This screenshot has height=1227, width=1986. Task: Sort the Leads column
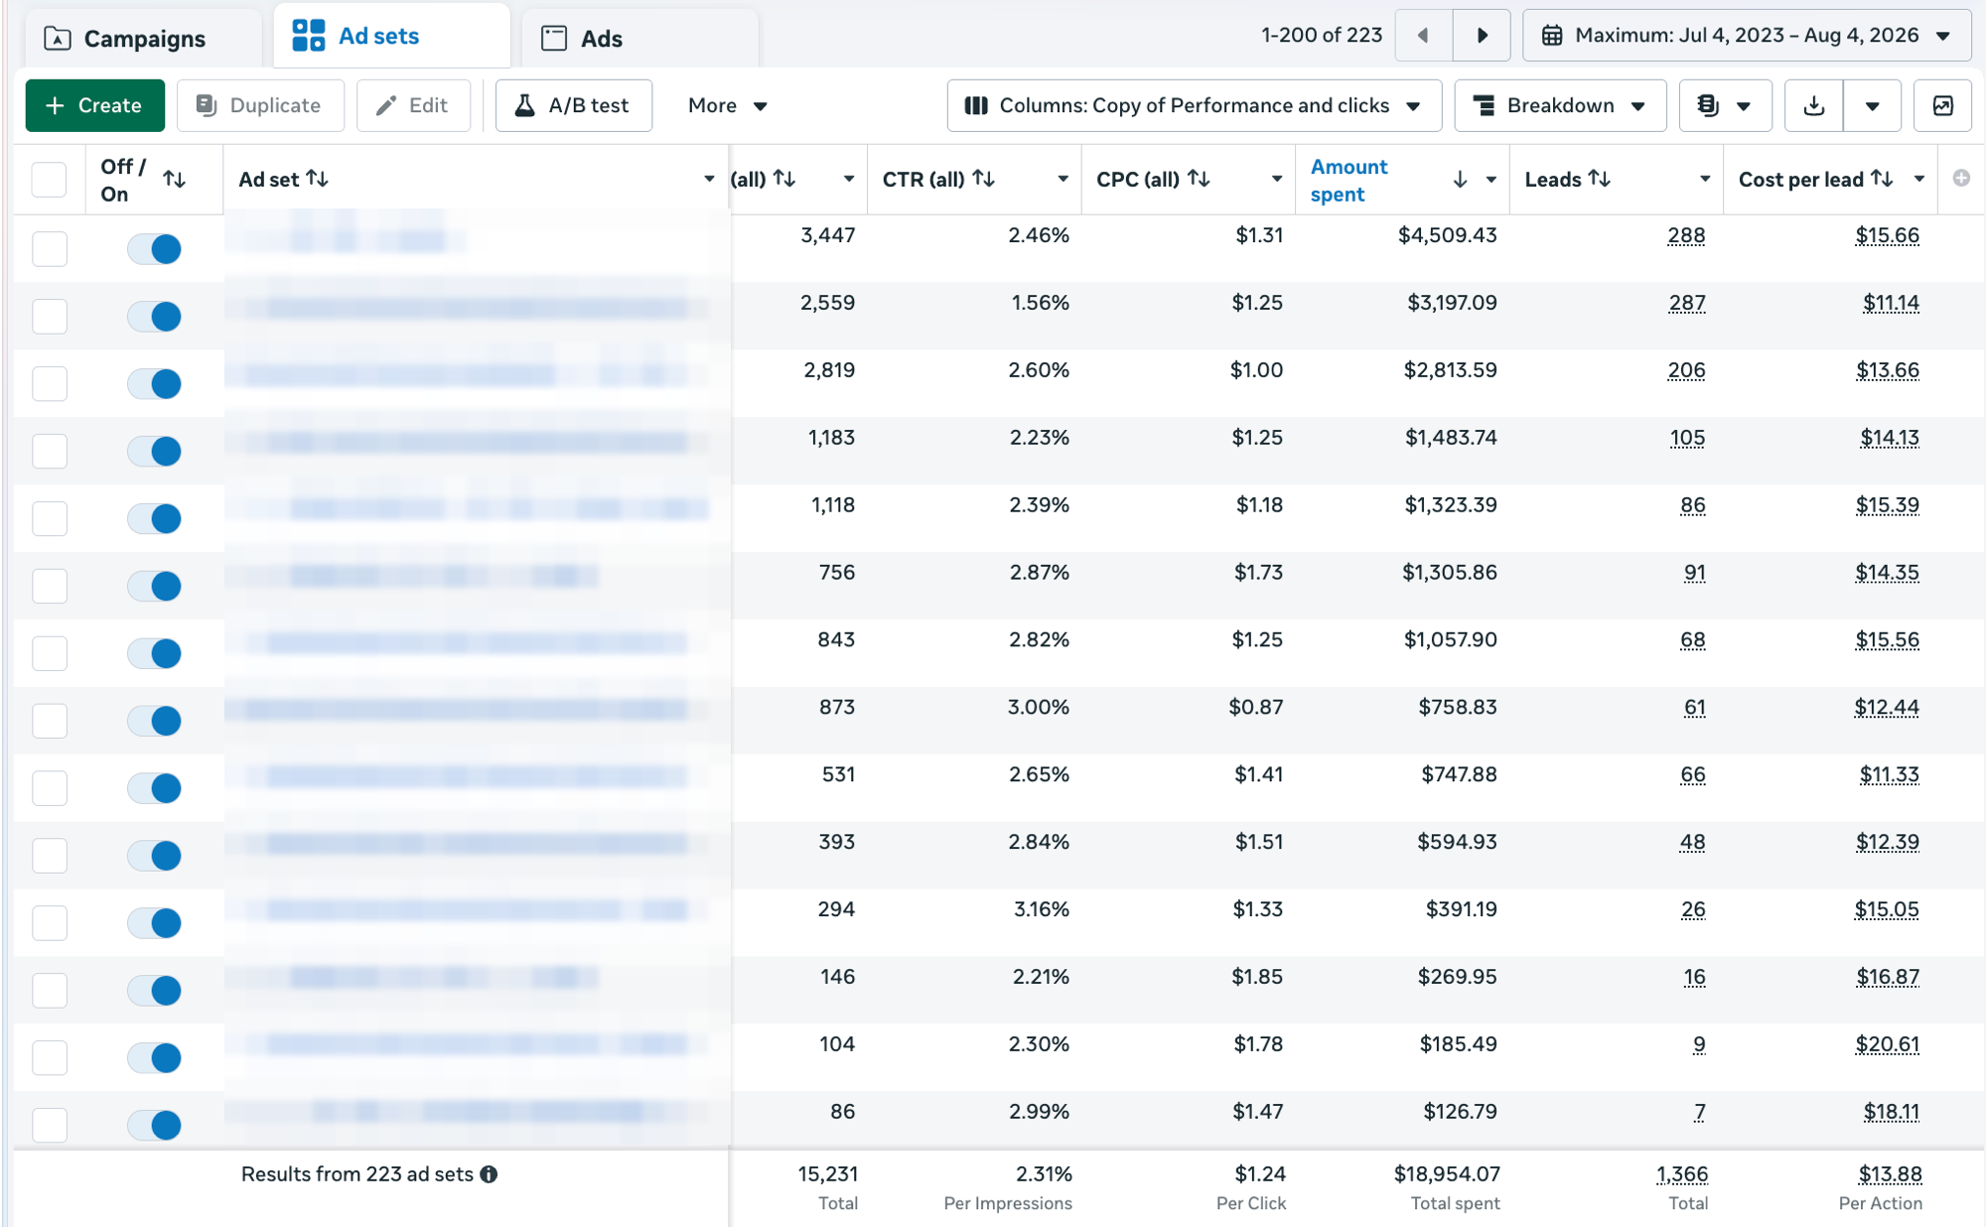[1599, 179]
